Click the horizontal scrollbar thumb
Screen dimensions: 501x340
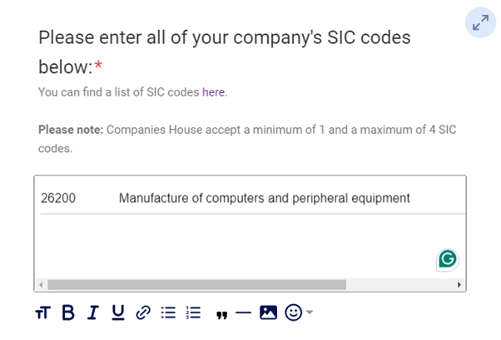(196, 284)
